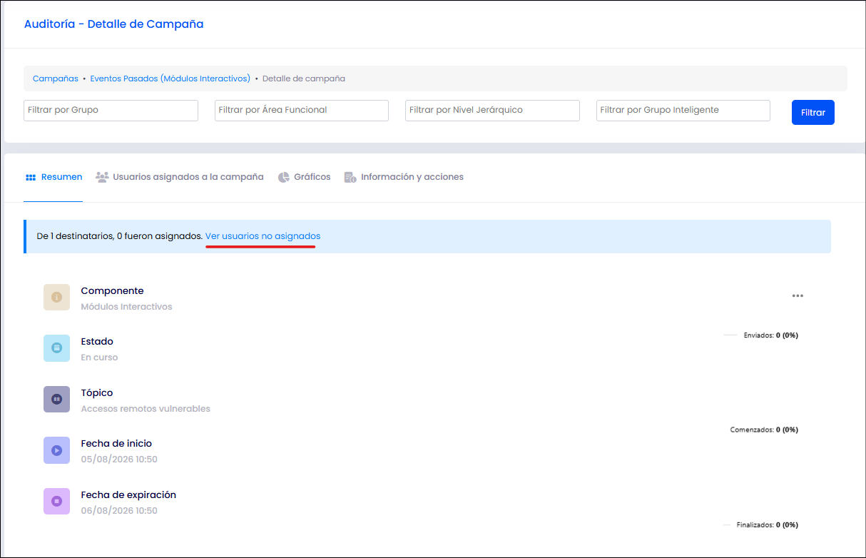Click the Componente heading

coord(112,291)
